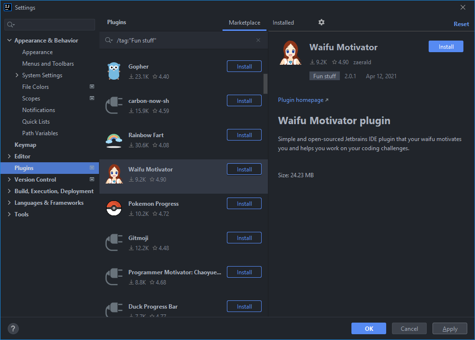Install the Rainbow Fart plugin
475x340 pixels.
pyautogui.click(x=244, y=135)
